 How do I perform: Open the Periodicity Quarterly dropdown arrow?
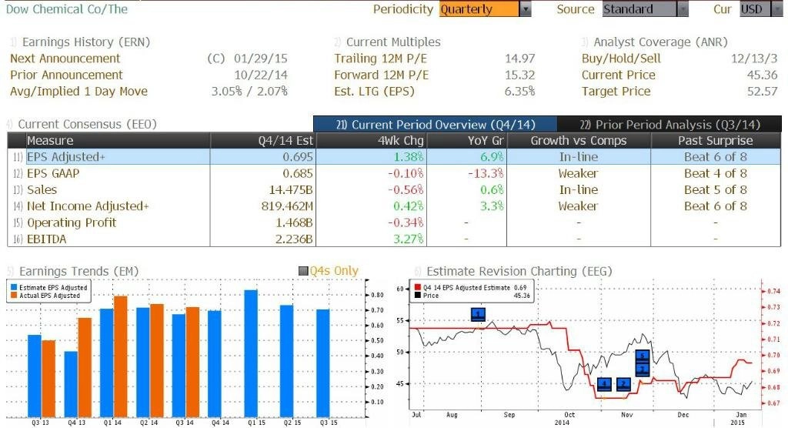[525, 9]
